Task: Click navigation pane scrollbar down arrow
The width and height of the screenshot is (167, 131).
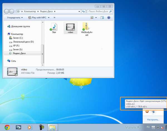Action: pos(43,65)
